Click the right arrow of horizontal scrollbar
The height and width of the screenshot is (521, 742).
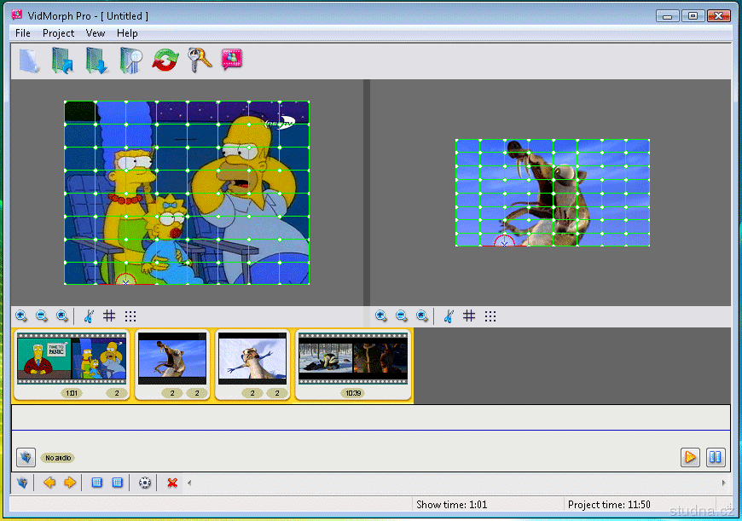pyautogui.click(x=723, y=483)
